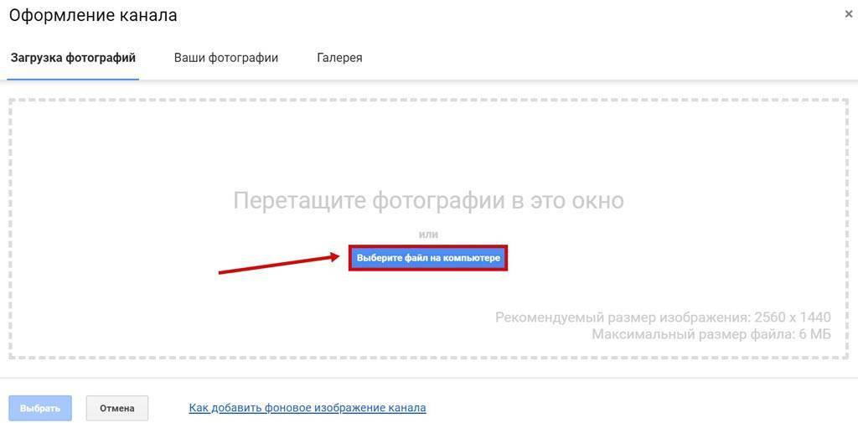Switch to the Загрузка фотографий tab
This screenshot has height=423, width=858.
tap(73, 58)
